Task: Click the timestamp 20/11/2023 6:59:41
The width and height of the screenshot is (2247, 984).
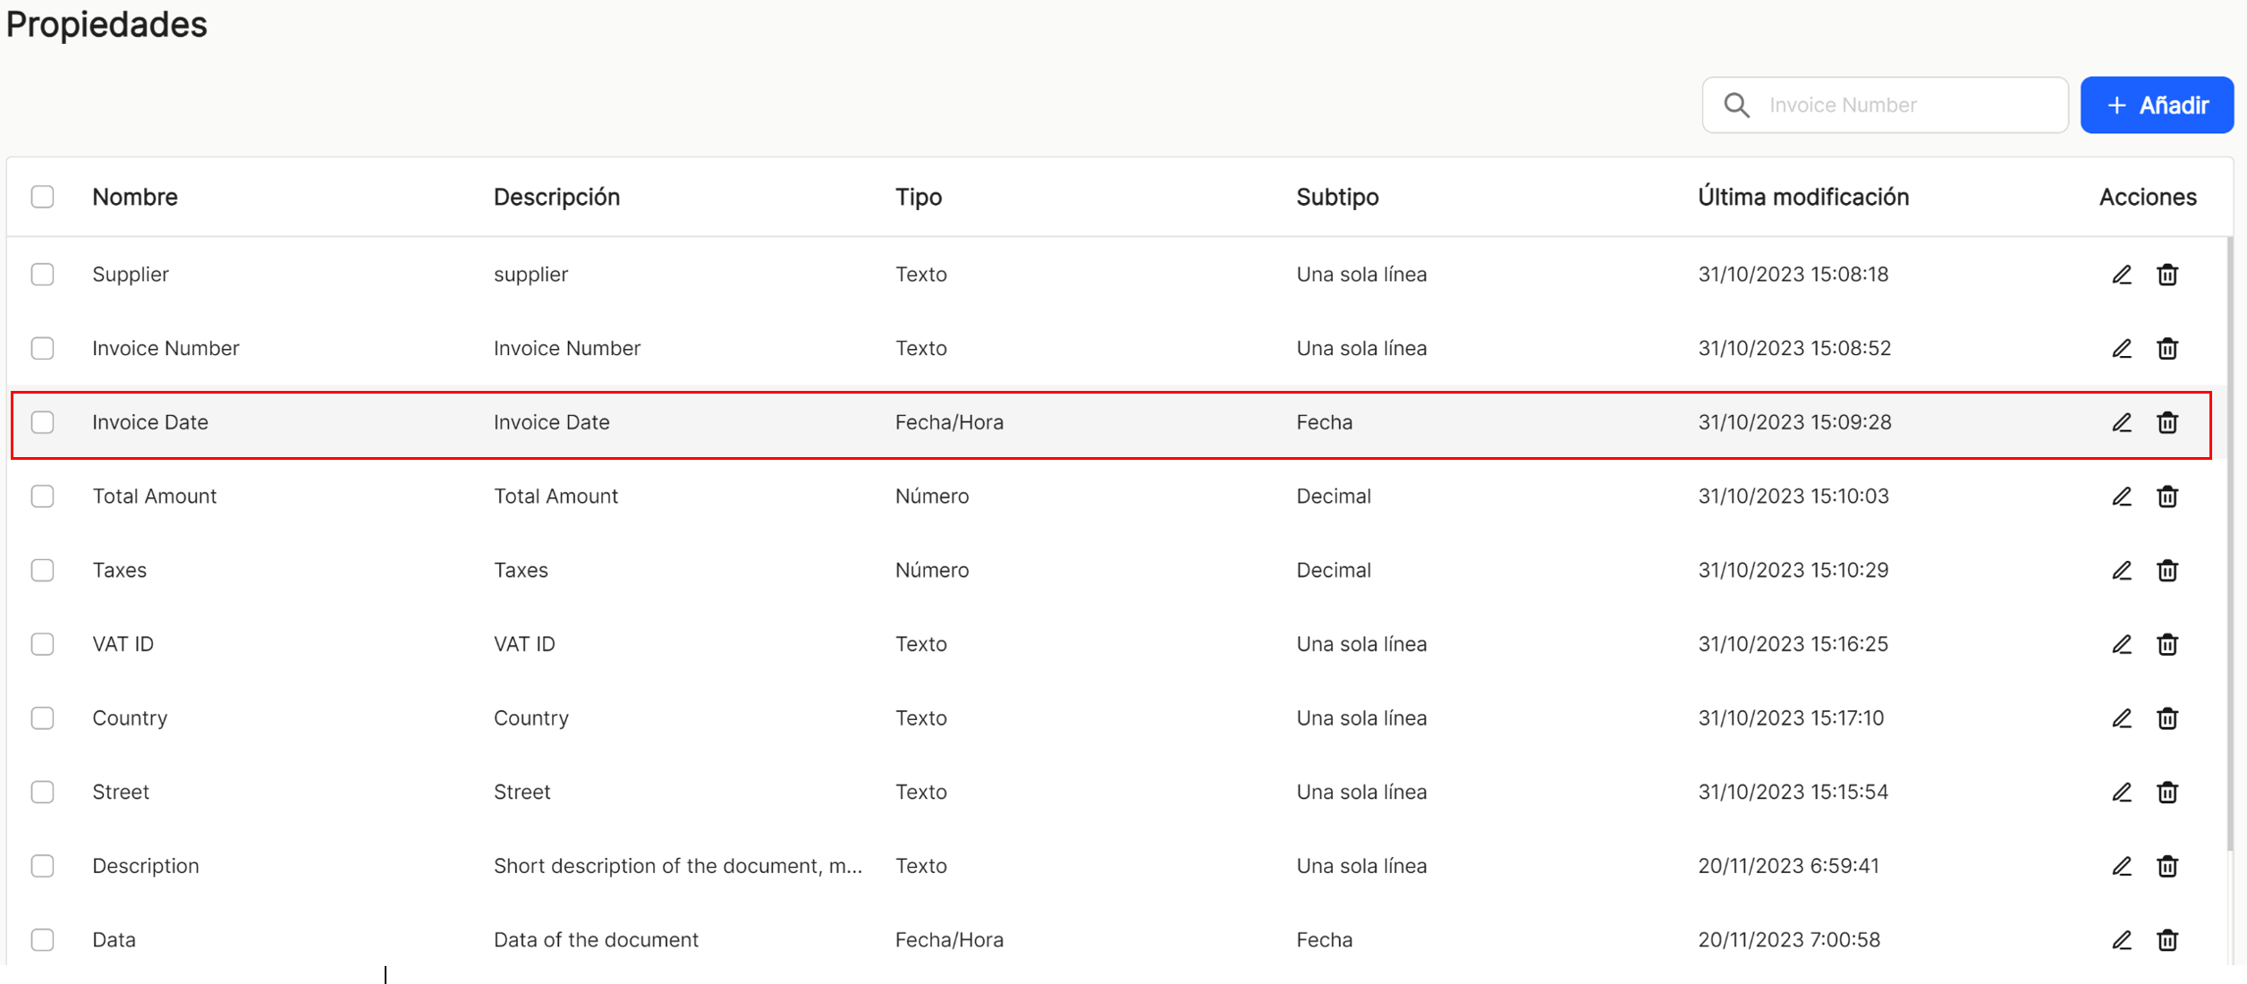Action: [x=1789, y=866]
